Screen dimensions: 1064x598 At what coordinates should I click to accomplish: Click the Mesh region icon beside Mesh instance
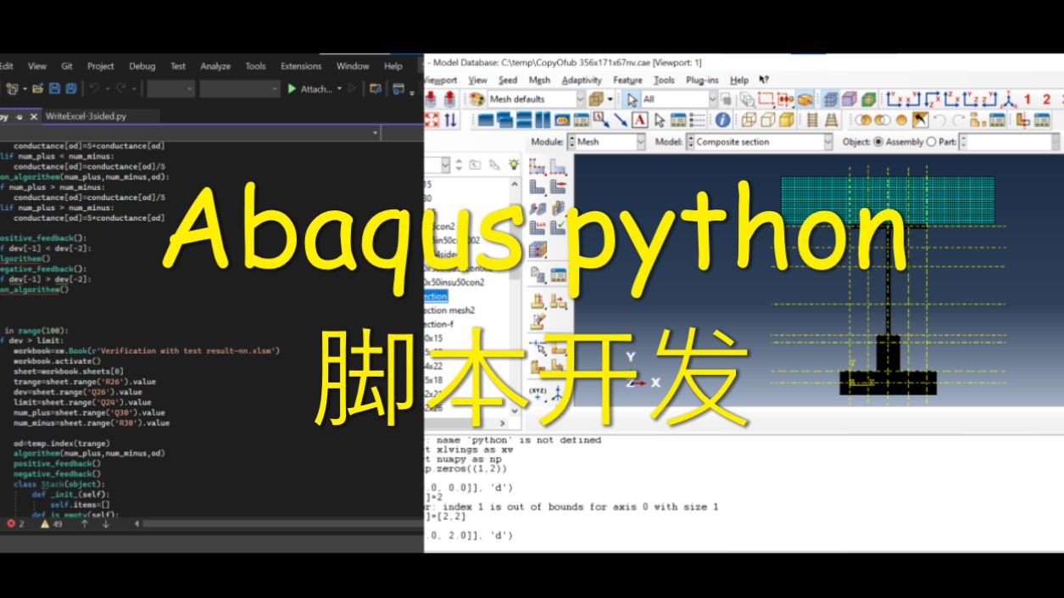click(558, 187)
